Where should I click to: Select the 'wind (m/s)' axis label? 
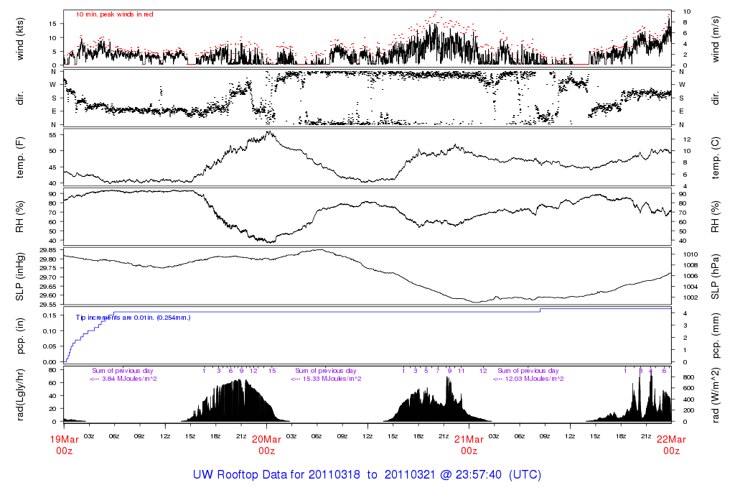(x=715, y=39)
